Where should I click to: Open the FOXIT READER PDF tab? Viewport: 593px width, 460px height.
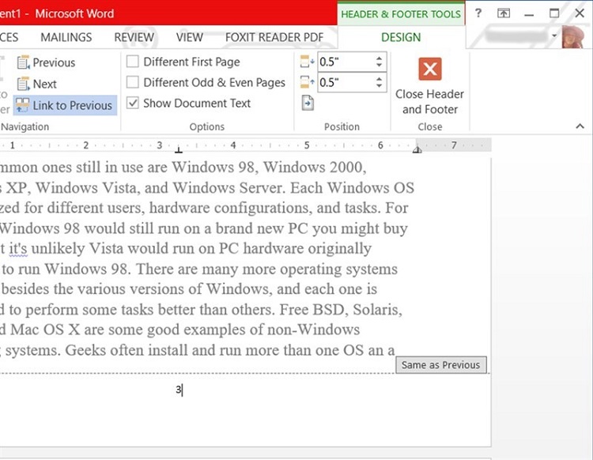point(274,37)
